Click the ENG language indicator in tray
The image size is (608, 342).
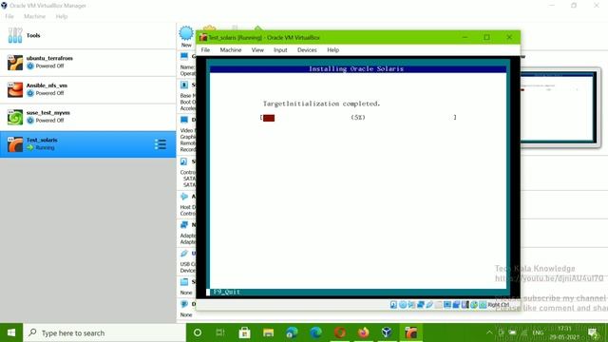tap(538, 332)
